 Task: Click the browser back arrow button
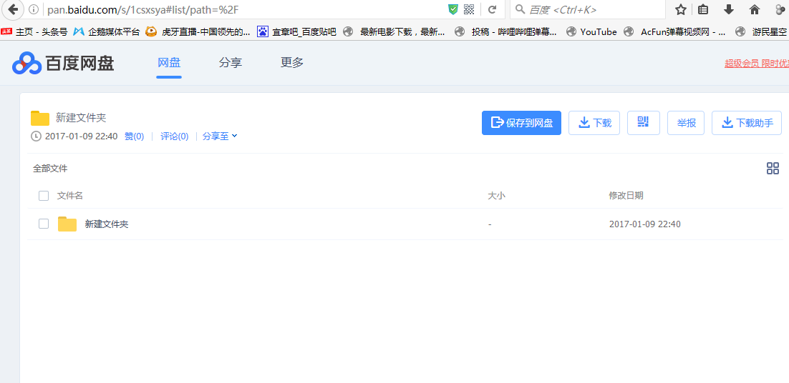pos(13,9)
